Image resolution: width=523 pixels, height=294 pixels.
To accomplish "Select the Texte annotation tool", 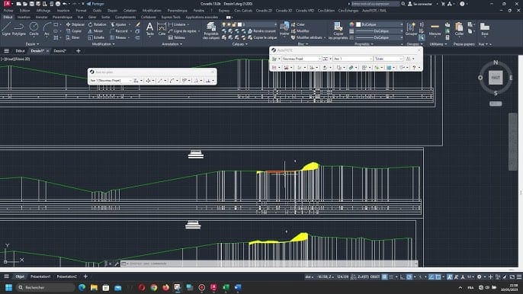I will pyautogui.click(x=149, y=29).
